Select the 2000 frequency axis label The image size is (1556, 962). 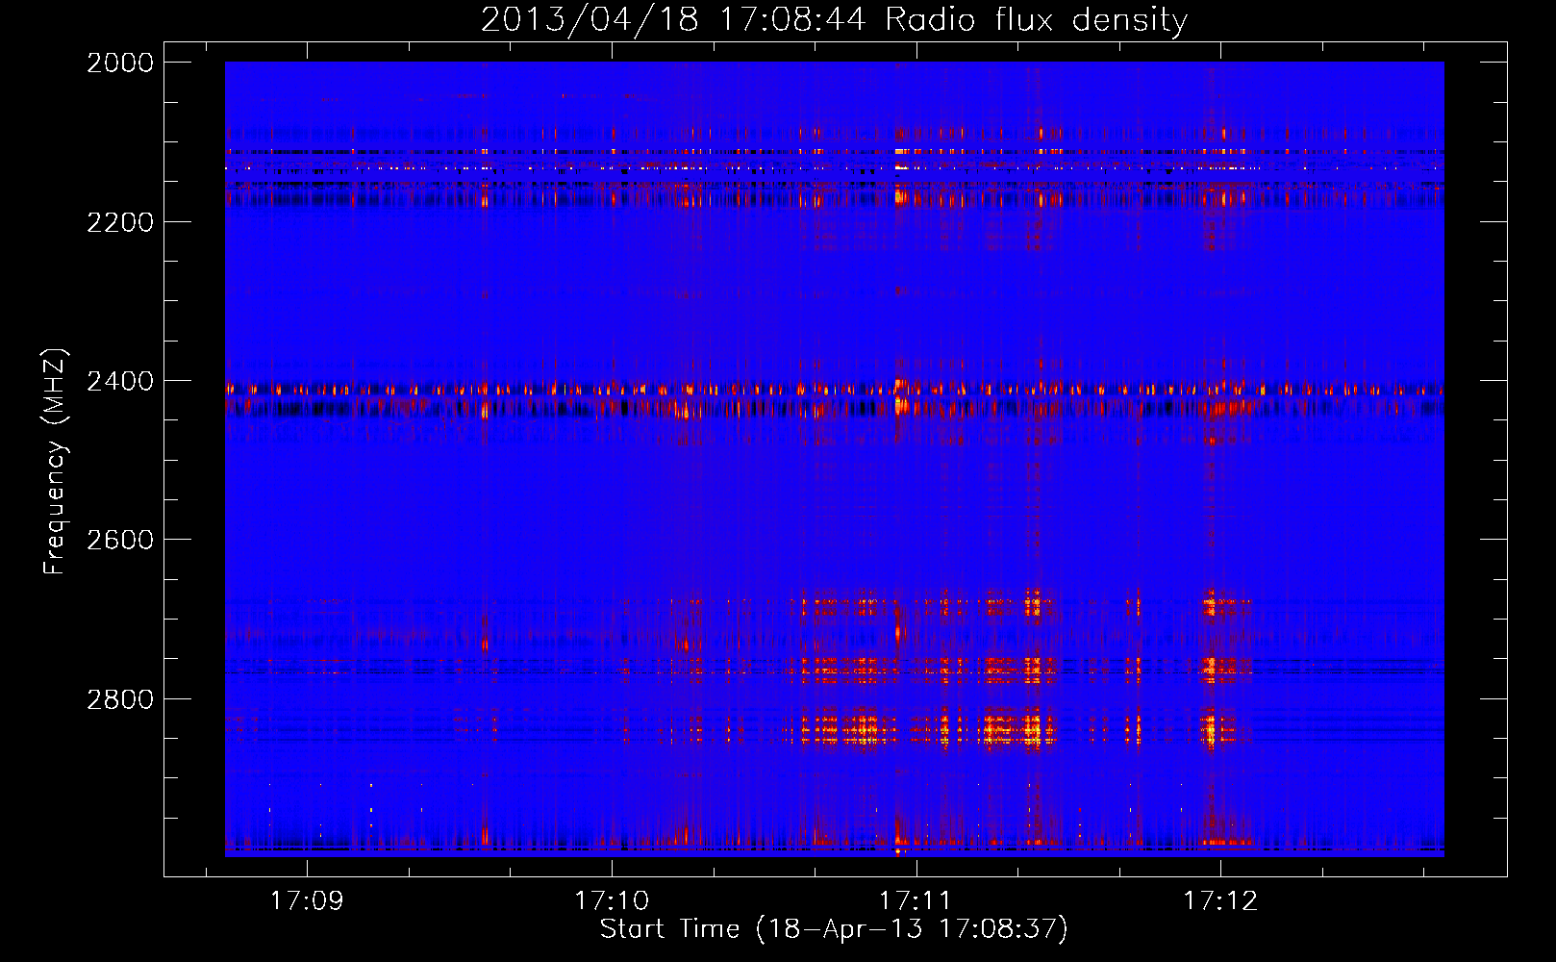(x=120, y=63)
